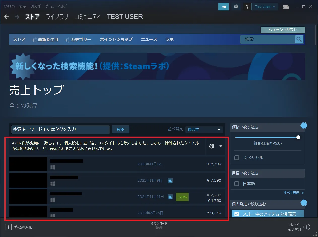Click the plus icon ゲームを追加
This screenshot has width=318, height=237.
coord(8,227)
